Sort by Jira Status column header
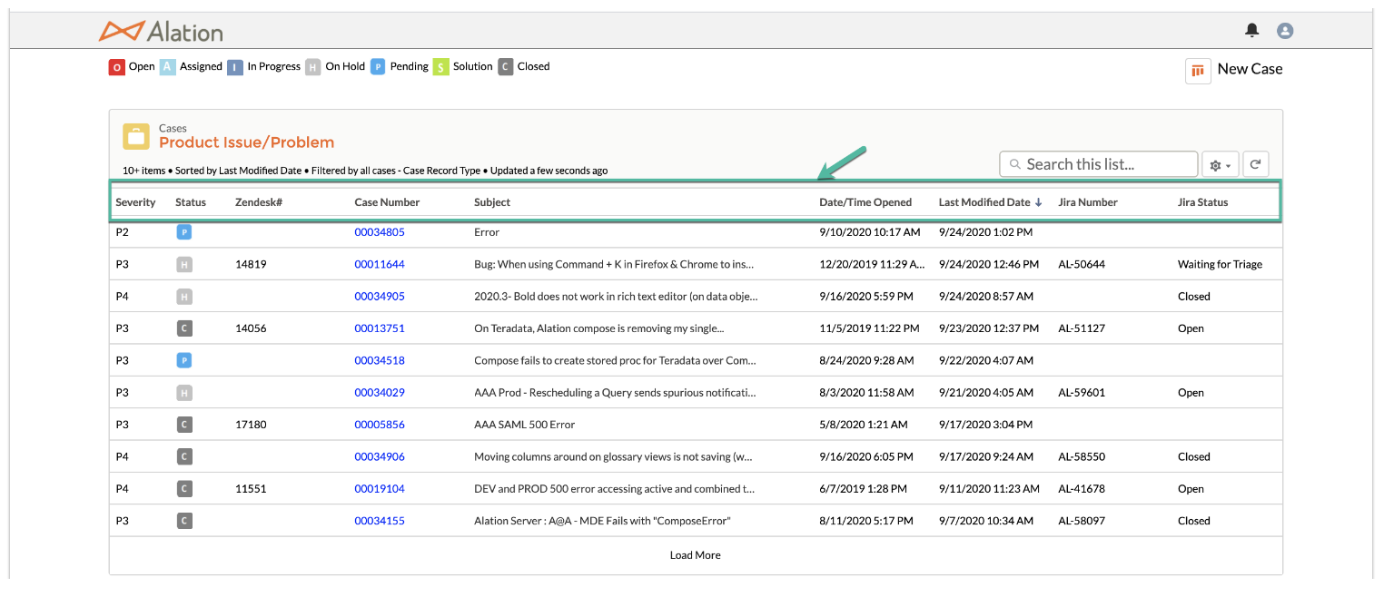The width and height of the screenshot is (1384, 597). pos(1202,202)
